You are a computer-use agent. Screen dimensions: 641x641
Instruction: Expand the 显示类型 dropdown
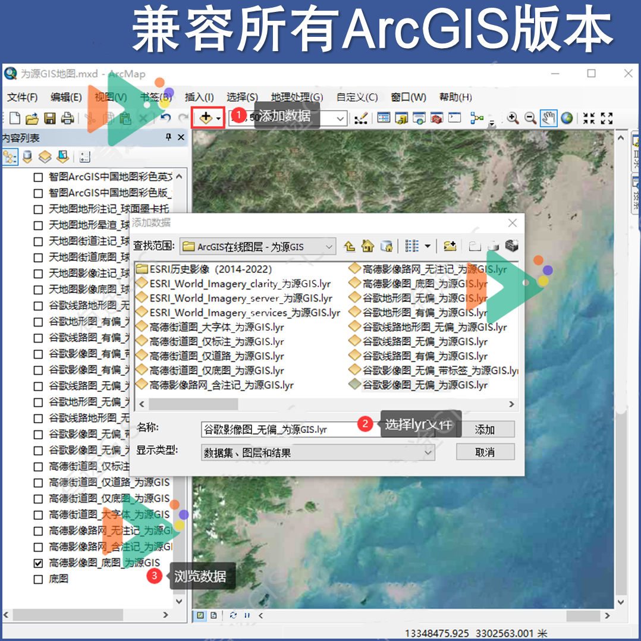428,453
